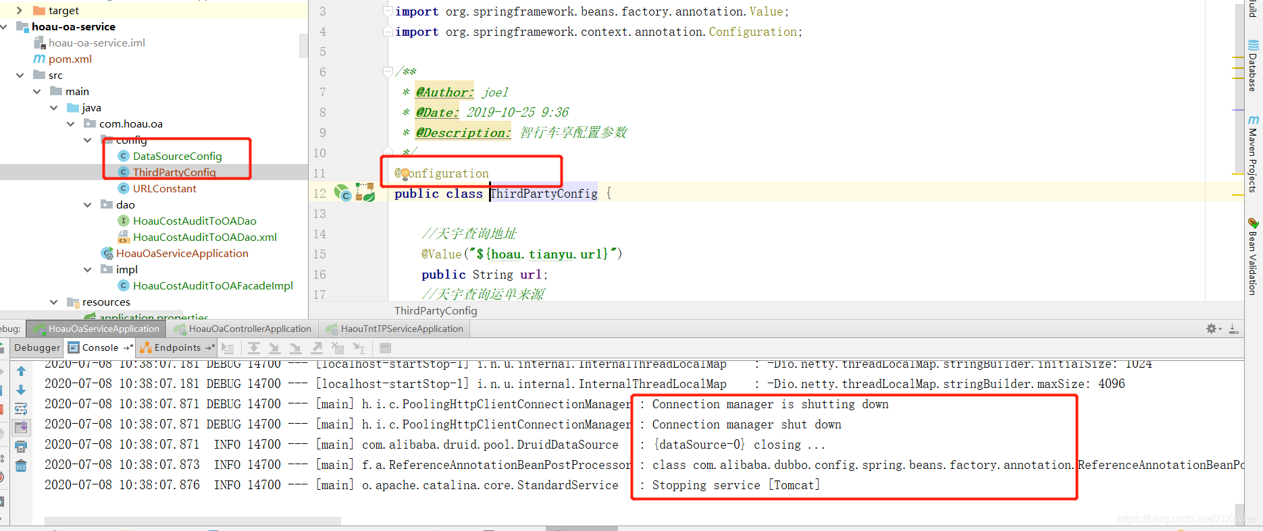This screenshot has height=531, width=1263.
Task: Click the print console icon
Action: pyautogui.click(x=21, y=447)
